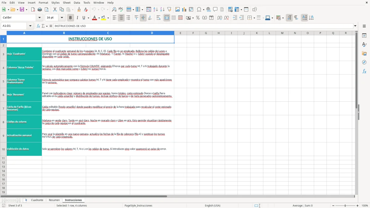Insert hyperlink icon
The width and height of the screenshot is (370, 208).
208,10
